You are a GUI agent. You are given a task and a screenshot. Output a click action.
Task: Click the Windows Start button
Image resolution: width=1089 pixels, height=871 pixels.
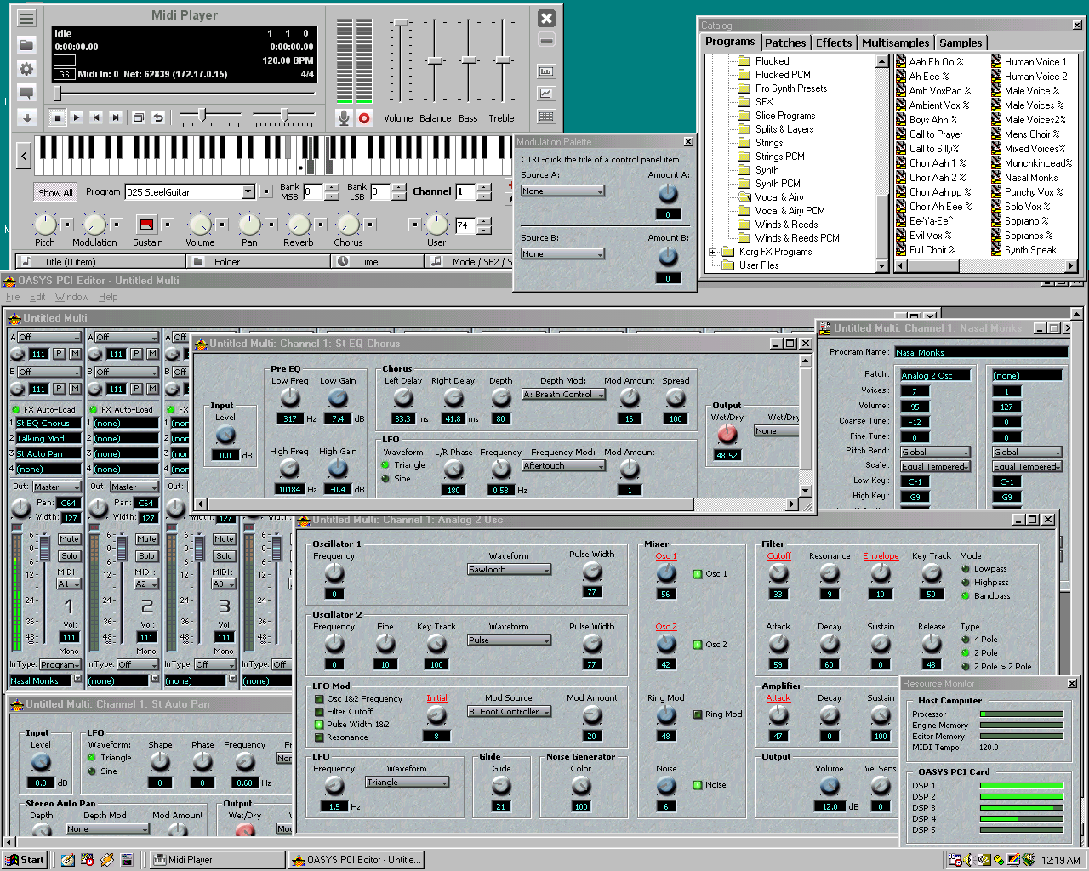tap(25, 860)
